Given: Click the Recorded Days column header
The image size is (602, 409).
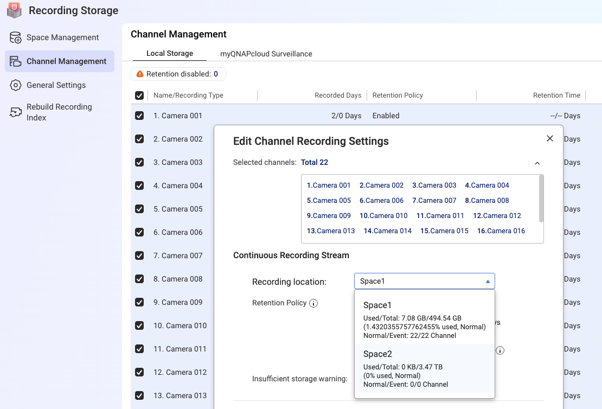Looking at the screenshot, I should click(x=337, y=95).
